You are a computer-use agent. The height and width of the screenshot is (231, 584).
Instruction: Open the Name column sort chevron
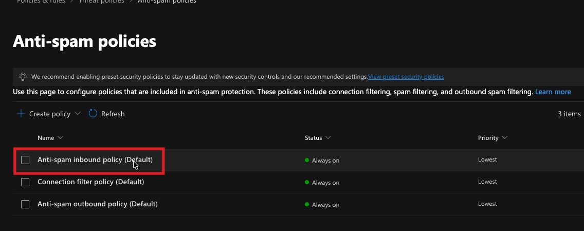(x=61, y=138)
